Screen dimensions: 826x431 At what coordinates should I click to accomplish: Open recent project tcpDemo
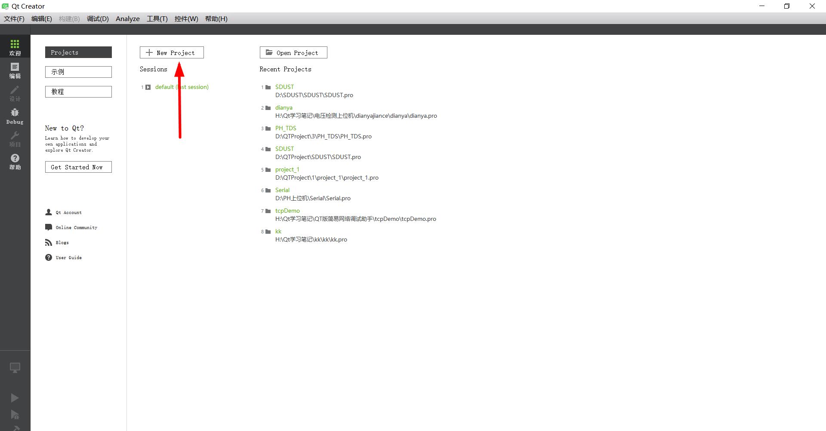[x=287, y=211]
